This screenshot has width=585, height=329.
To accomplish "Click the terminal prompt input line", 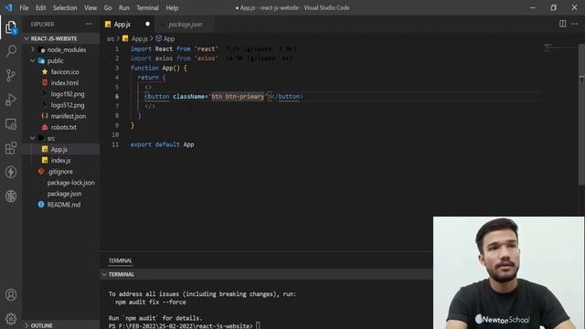I will [x=185, y=325].
